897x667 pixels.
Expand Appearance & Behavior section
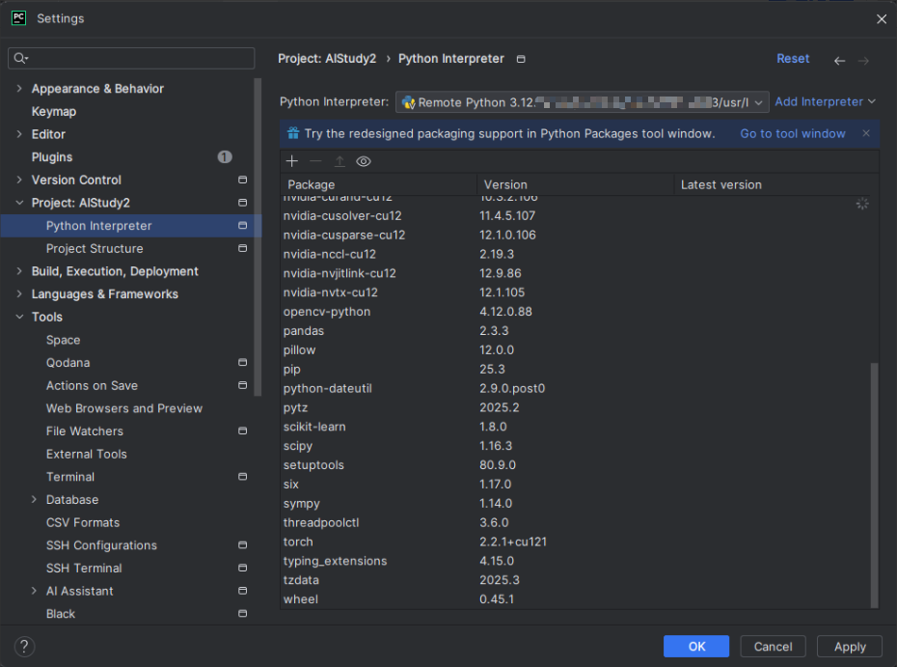pyautogui.click(x=19, y=88)
